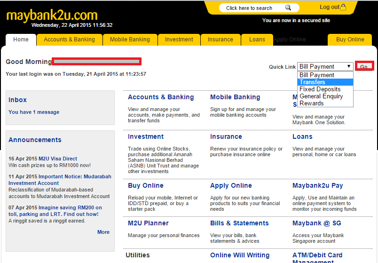Open the Loans tab

[x=257, y=40]
